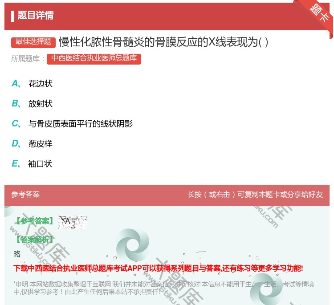Click the 所属题库 label
Image resolution: width=334 pixels, height=305 pixels.
pos(28,59)
